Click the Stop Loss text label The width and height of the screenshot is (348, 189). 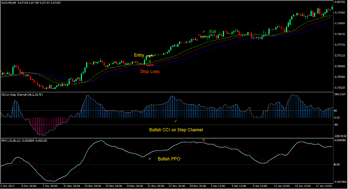[x=150, y=71]
